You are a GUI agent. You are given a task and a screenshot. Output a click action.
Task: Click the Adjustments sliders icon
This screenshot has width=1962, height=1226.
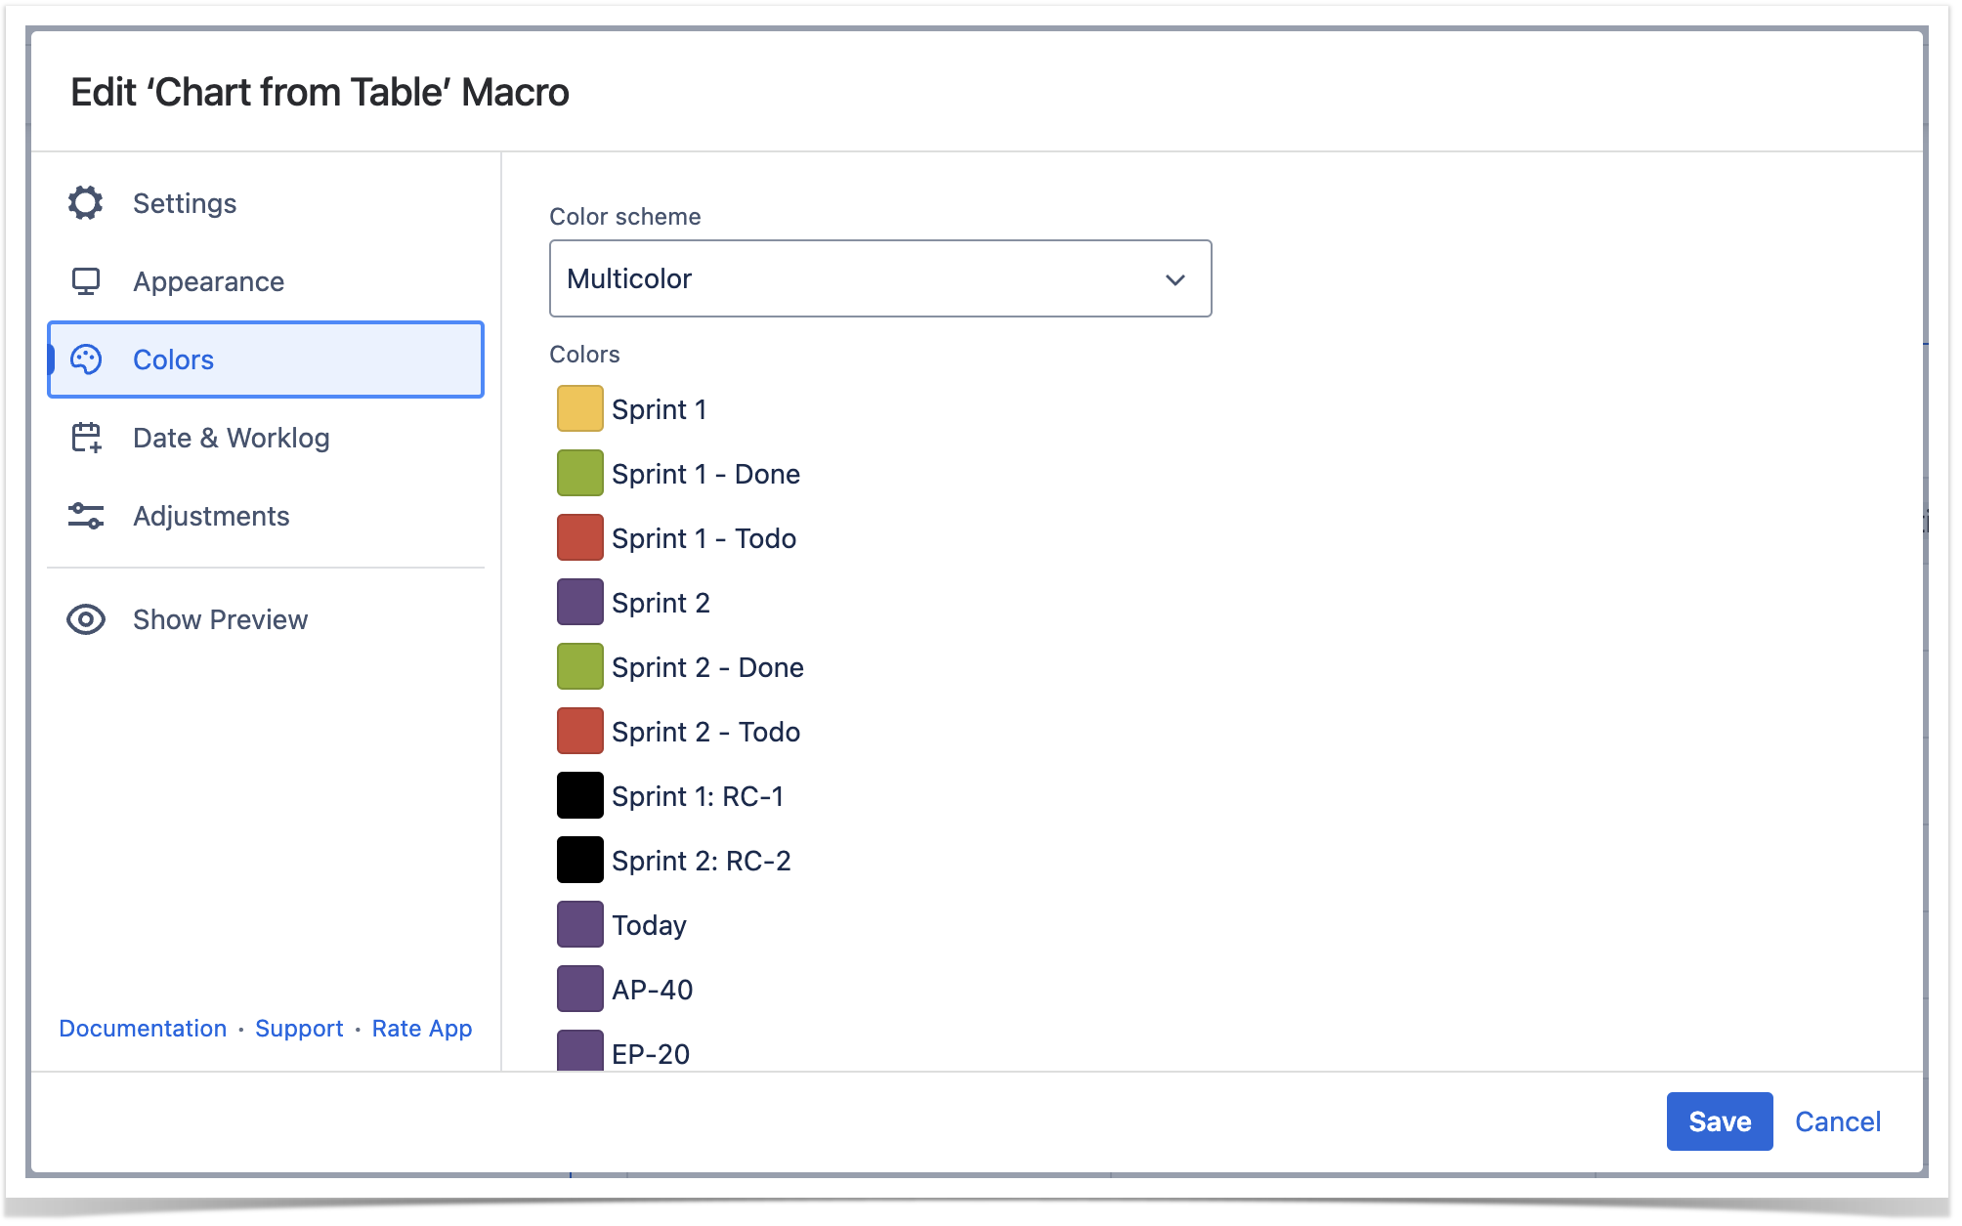click(86, 516)
